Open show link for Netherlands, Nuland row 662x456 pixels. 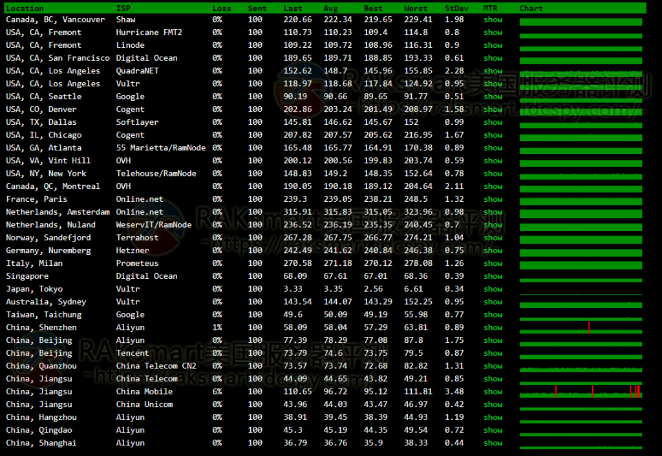[493, 224]
